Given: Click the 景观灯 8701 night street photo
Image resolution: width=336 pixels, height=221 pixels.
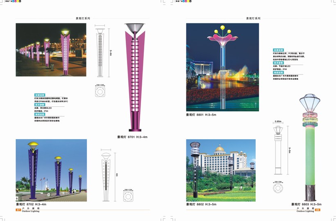Looking at the screenshot, I should 51,50.
